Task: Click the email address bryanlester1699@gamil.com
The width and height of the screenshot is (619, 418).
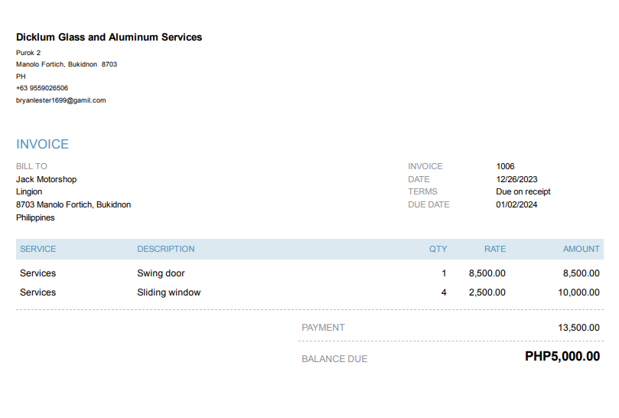Action: pyautogui.click(x=60, y=100)
